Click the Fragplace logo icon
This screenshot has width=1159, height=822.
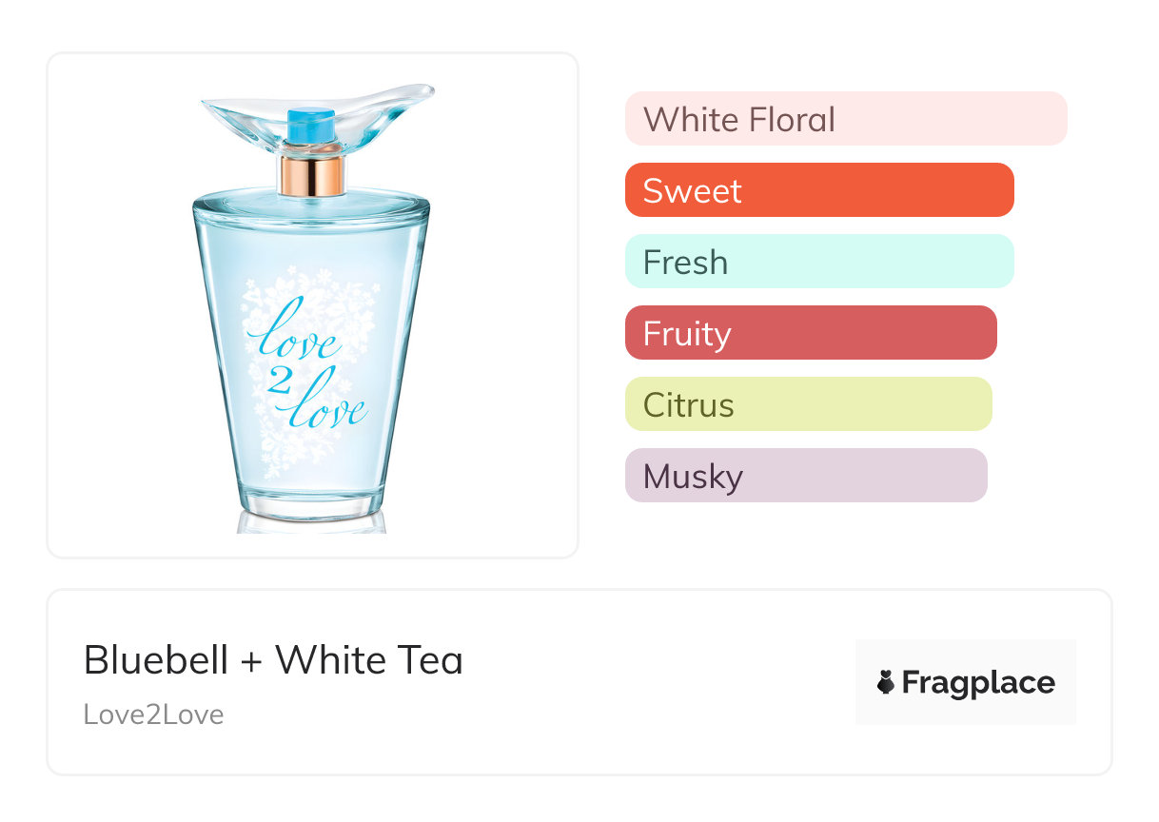point(886,682)
